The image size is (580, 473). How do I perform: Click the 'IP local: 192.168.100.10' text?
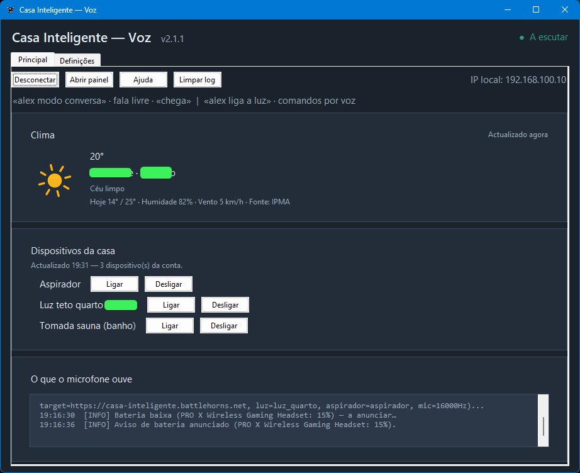pos(518,79)
